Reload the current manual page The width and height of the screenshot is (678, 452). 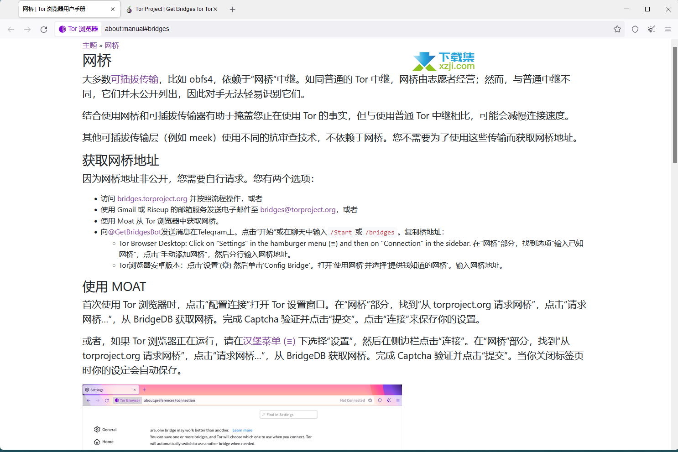tap(44, 29)
